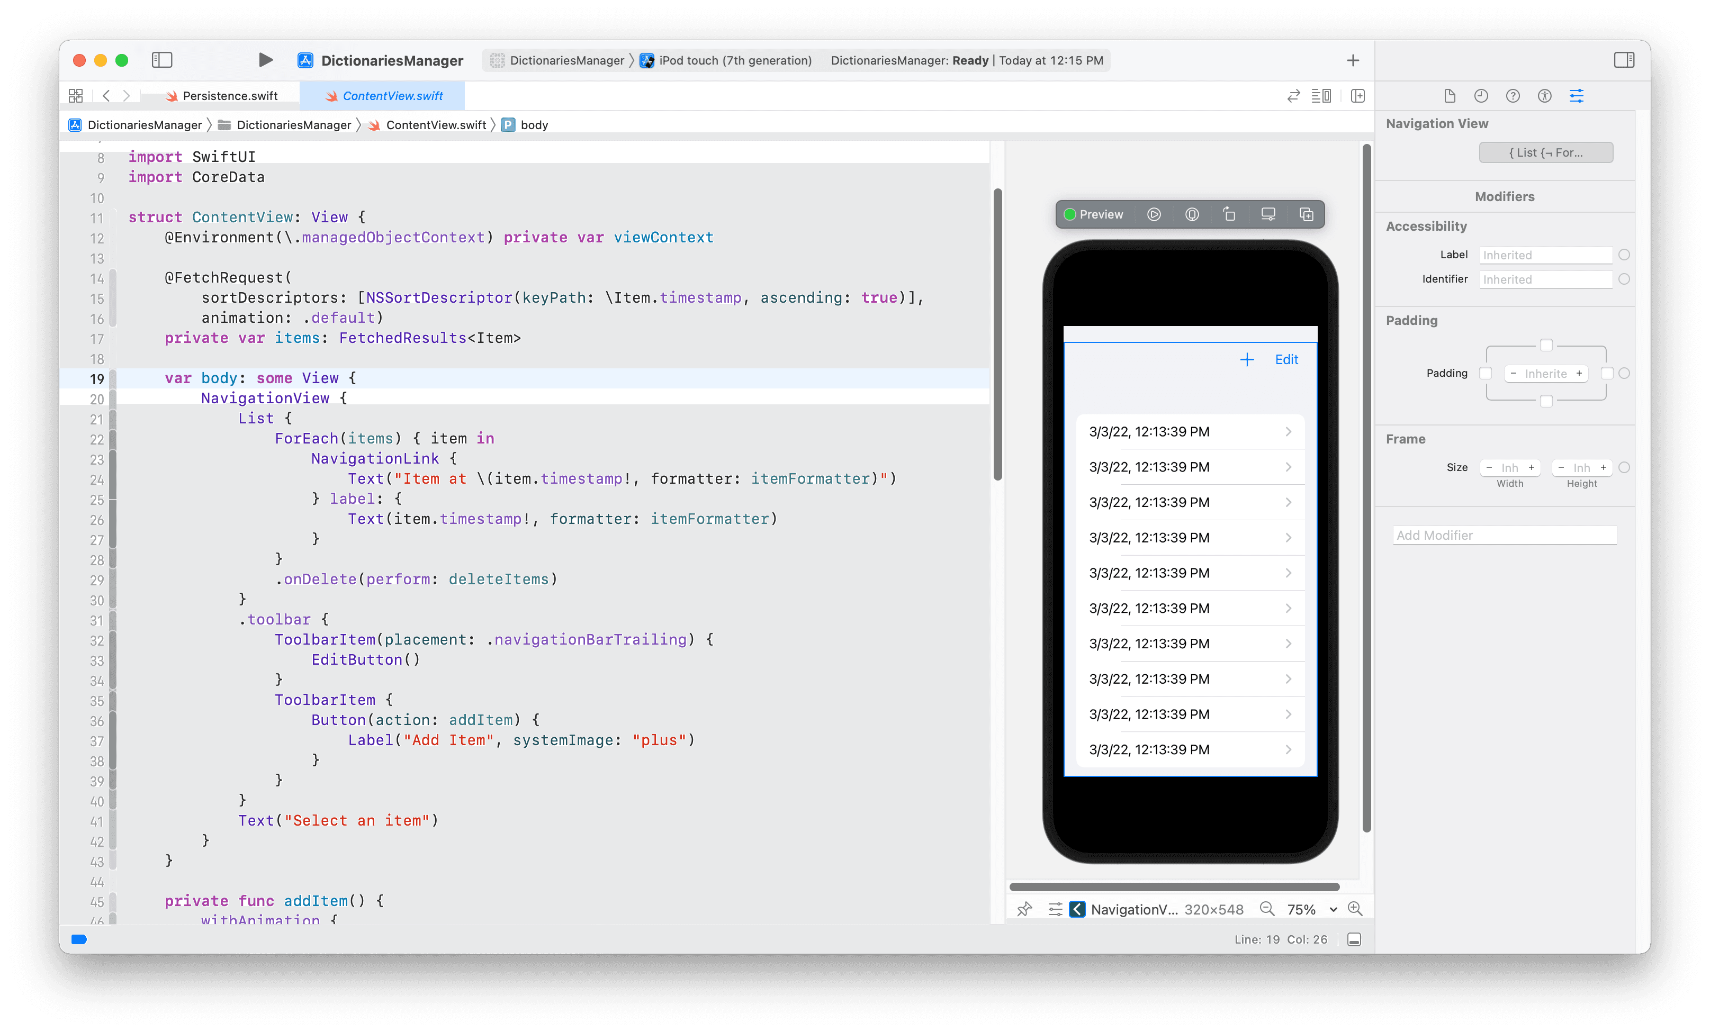Pin the preview at the bottom bar
The height and width of the screenshot is (1032, 1710).
pos(1024,909)
